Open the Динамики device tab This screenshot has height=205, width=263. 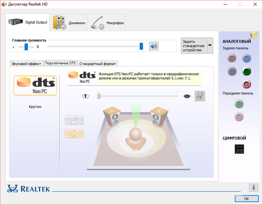point(68,23)
